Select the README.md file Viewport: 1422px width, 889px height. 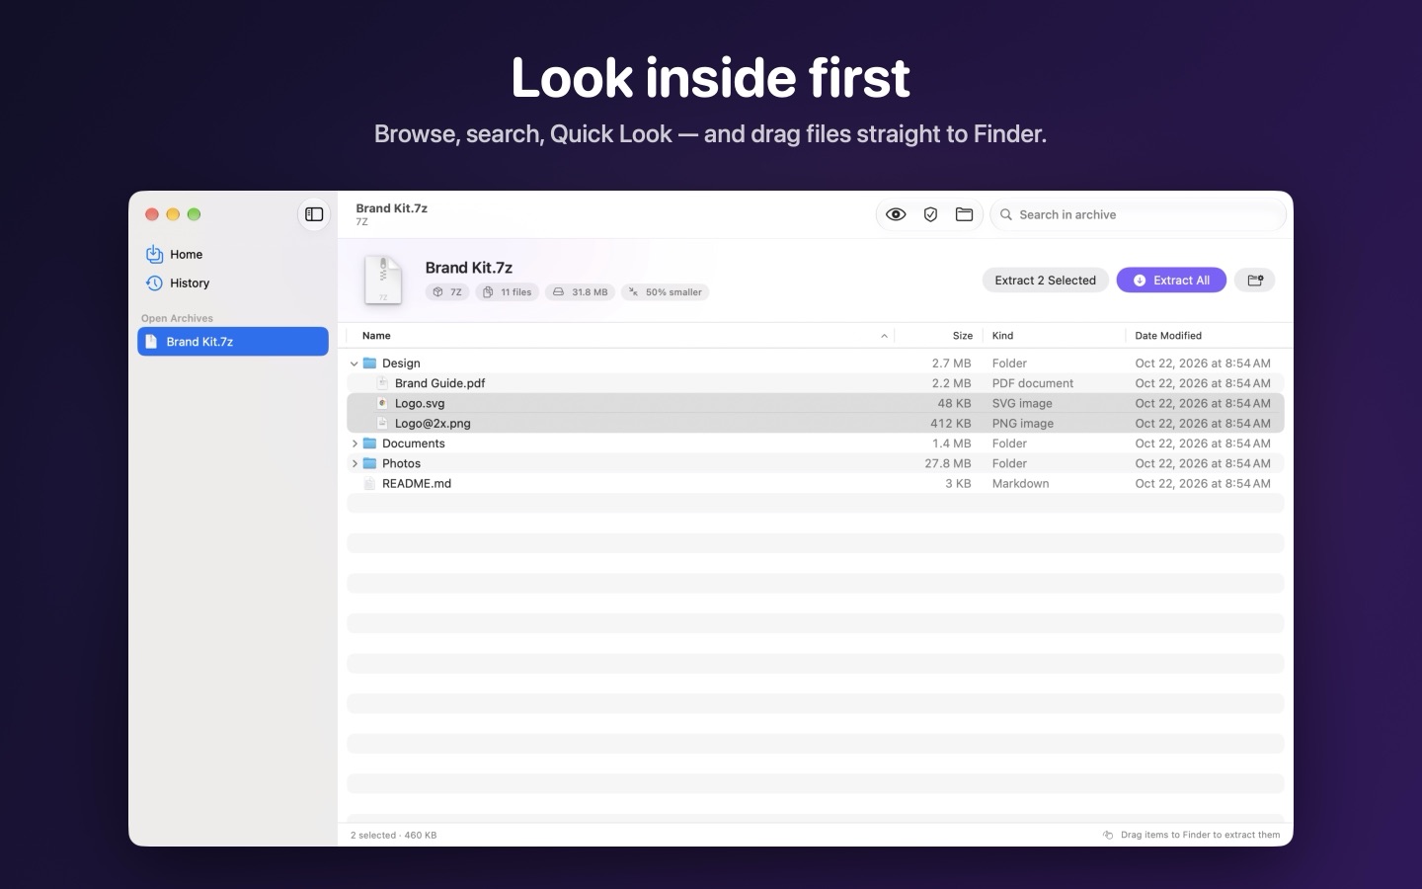(x=816, y=484)
